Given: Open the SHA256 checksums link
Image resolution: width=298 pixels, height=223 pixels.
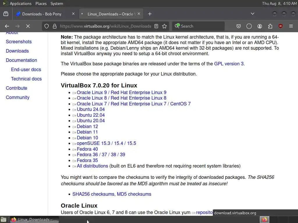Looking at the screenshot, I should coord(94,194).
